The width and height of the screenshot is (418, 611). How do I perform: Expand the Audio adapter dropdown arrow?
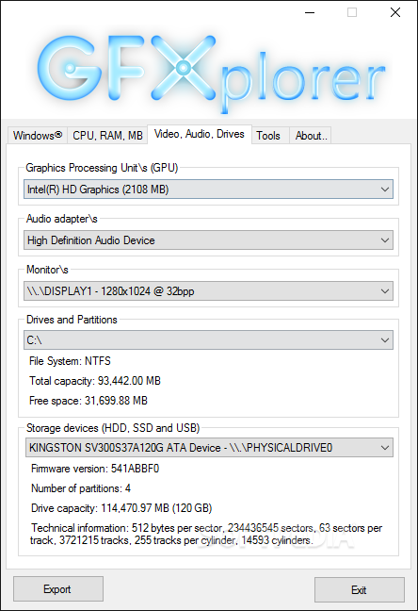[385, 240]
